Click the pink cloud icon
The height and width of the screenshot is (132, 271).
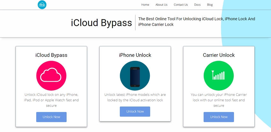(x=51, y=76)
